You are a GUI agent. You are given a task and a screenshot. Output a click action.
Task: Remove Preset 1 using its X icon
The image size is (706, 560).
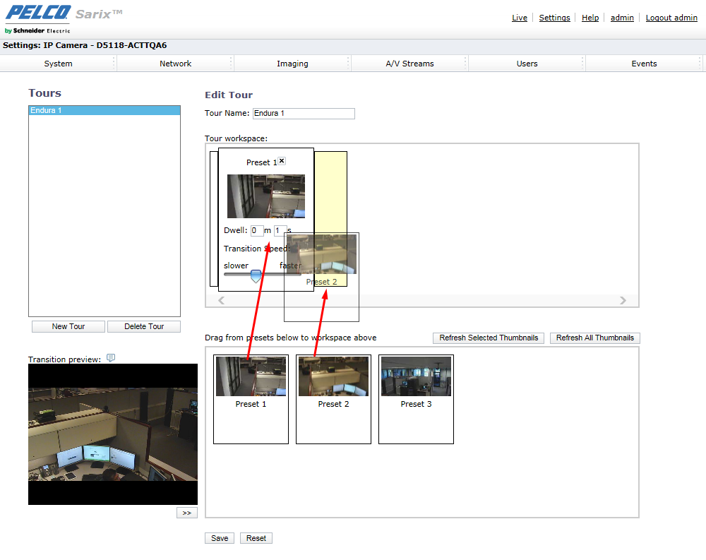[282, 161]
